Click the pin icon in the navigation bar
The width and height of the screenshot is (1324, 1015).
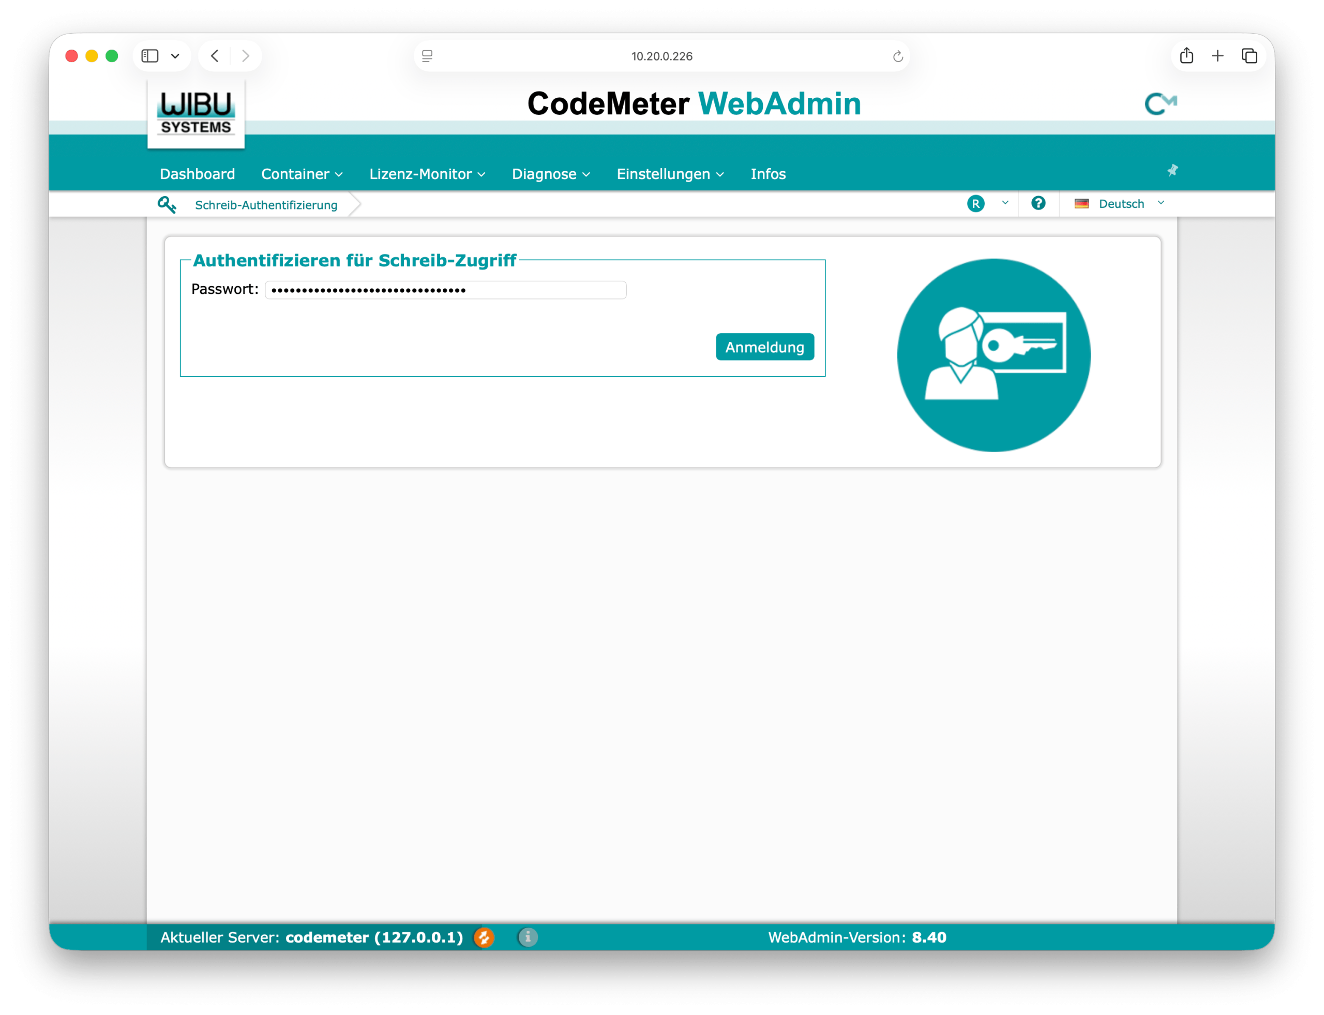1172,170
